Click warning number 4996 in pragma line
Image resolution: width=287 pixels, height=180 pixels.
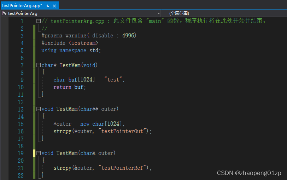point(128,36)
